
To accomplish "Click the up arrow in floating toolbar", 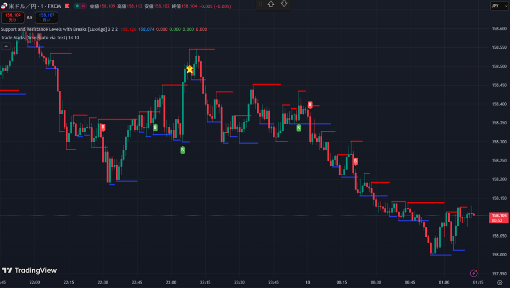I will coord(271,4).
